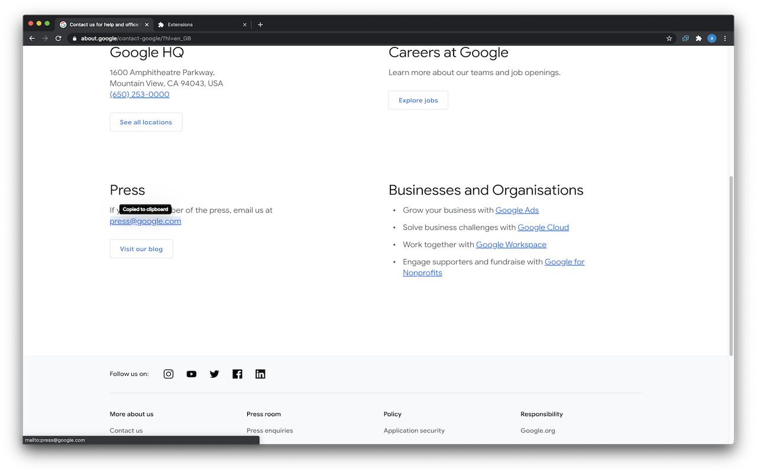Image resolution: width=757 pixels, height=473 pixels.
Task: Open Google's LinkedIn profile
Action: point(260,374)
